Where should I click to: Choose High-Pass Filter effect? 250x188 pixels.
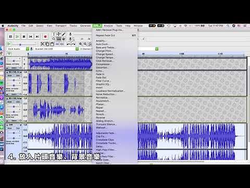(x=115, y=150)
